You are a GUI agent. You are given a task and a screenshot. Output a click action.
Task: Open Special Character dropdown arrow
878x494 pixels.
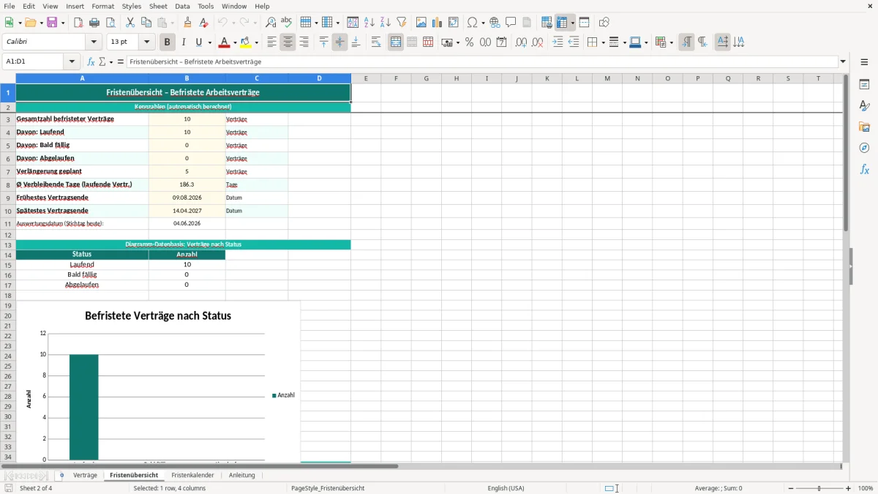481,23
